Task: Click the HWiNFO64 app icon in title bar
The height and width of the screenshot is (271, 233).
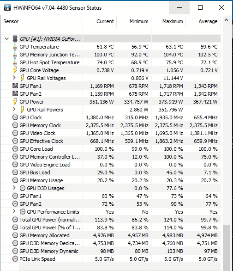Action: [x=7, y=7]
